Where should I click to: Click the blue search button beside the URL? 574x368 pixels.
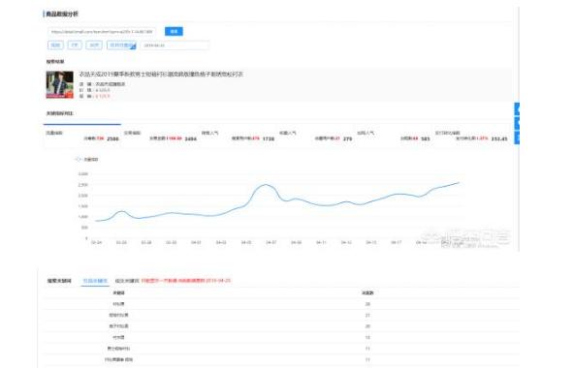[x=174, y=31]
